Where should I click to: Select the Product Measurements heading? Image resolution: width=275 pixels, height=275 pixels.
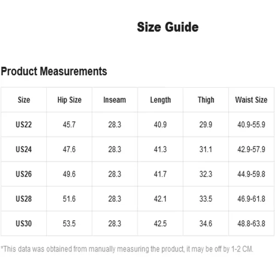point(54,71)
